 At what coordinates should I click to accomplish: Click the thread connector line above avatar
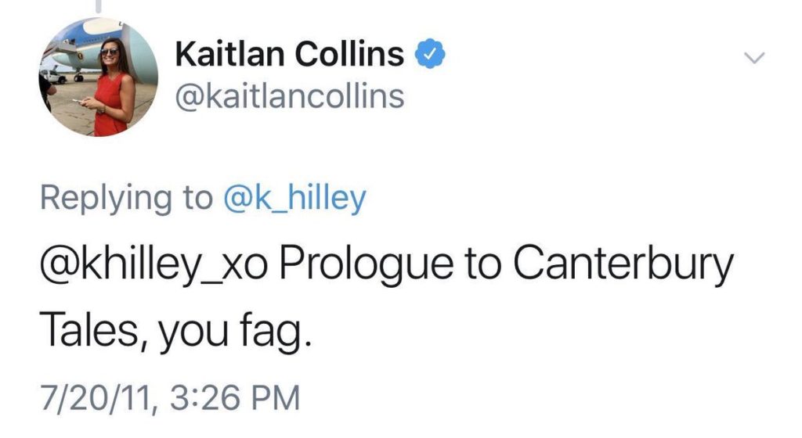pyautogui.click(x=98, y=5)
